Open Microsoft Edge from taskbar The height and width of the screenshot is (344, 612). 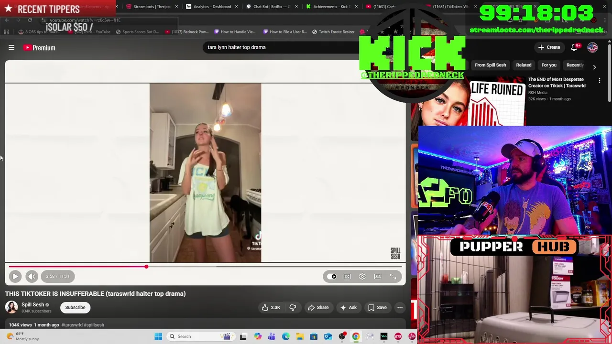pyautogui.click(x=286, y=336)
